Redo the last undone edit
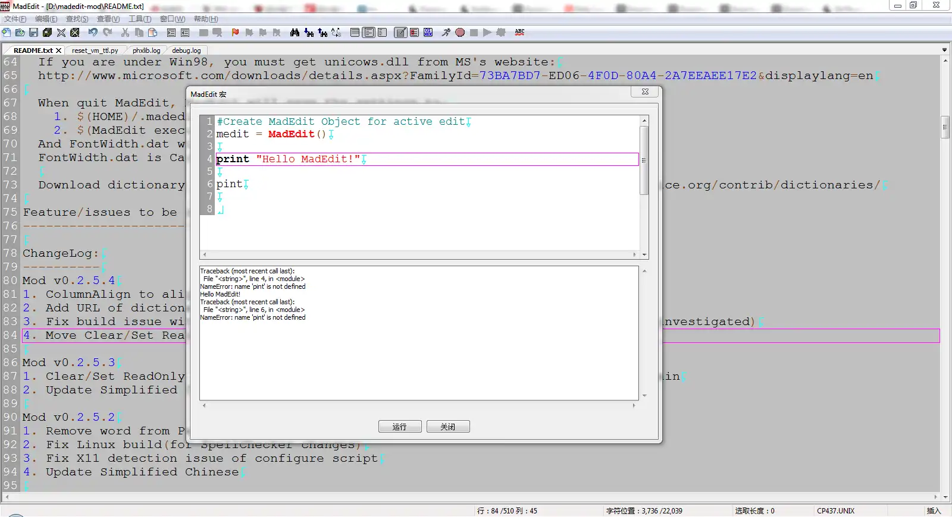 pyautogui.click(x=107, y=33)
